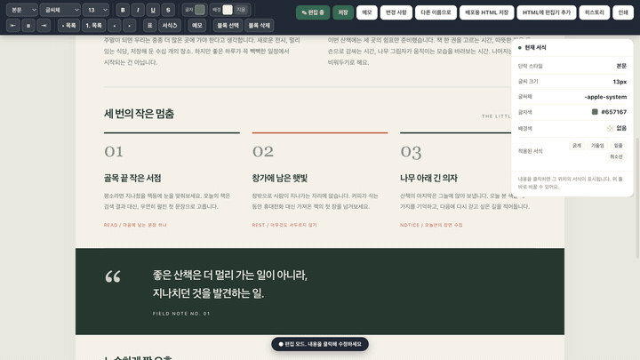
Task: Open the 글씨체 font dropdown
Action: click(x=60, y=10)
